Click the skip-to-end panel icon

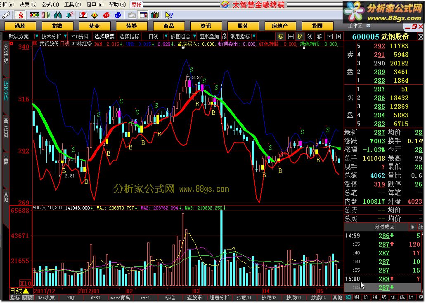[x=339, y=36]
